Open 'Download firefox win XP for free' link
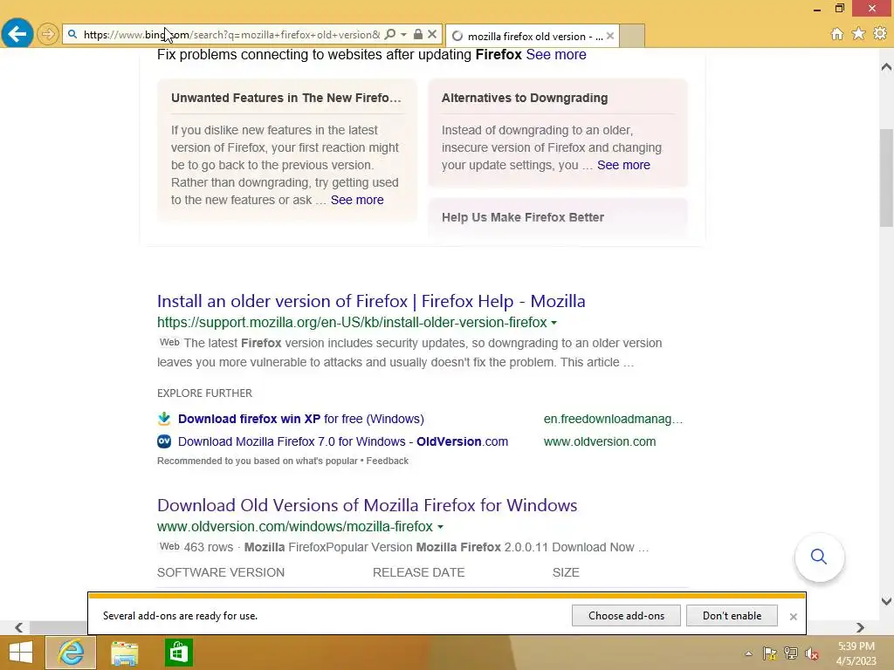Screen dimensions: 894x670 tap(301, 419)
